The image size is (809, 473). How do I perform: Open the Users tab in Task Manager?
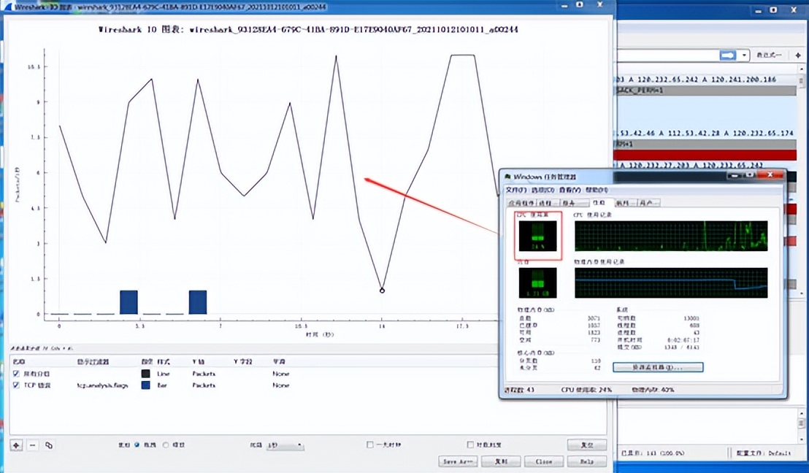(648, 203)
